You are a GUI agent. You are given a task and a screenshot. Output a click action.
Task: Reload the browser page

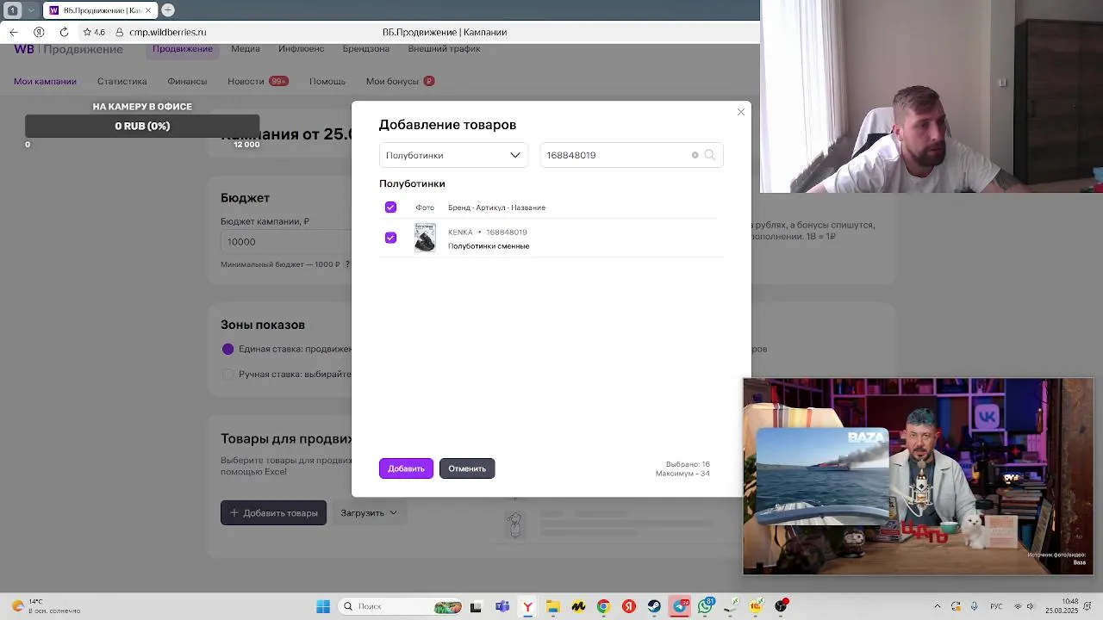click(64, 32)
